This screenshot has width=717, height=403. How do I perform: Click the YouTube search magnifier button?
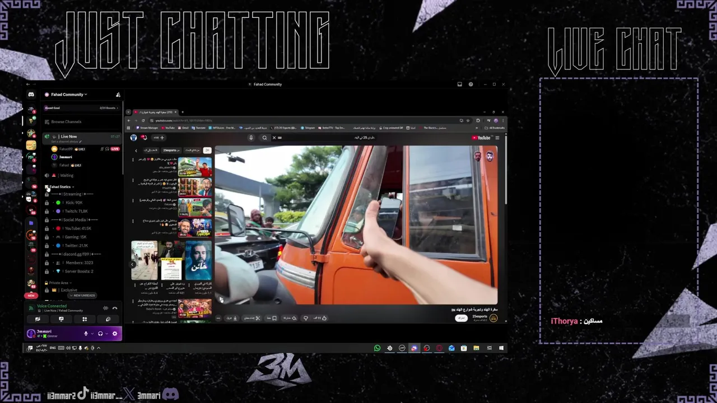264,138
